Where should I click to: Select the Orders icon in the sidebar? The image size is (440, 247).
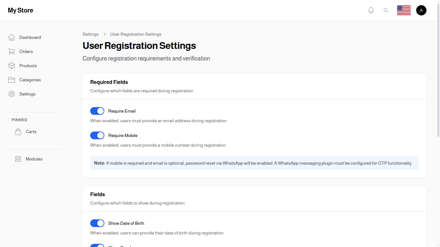[x=12, y=51]
